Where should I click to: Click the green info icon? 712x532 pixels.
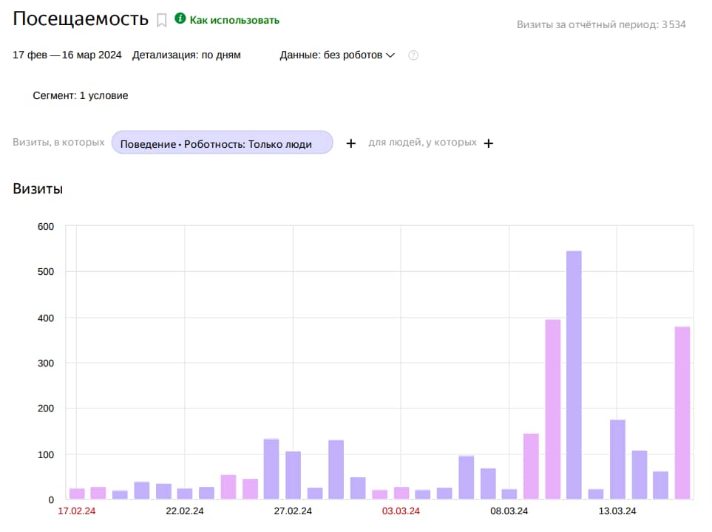(x=180, y=18)
